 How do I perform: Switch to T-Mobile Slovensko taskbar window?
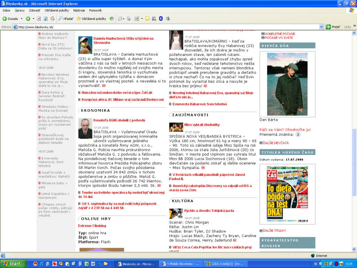pos(181,264)
